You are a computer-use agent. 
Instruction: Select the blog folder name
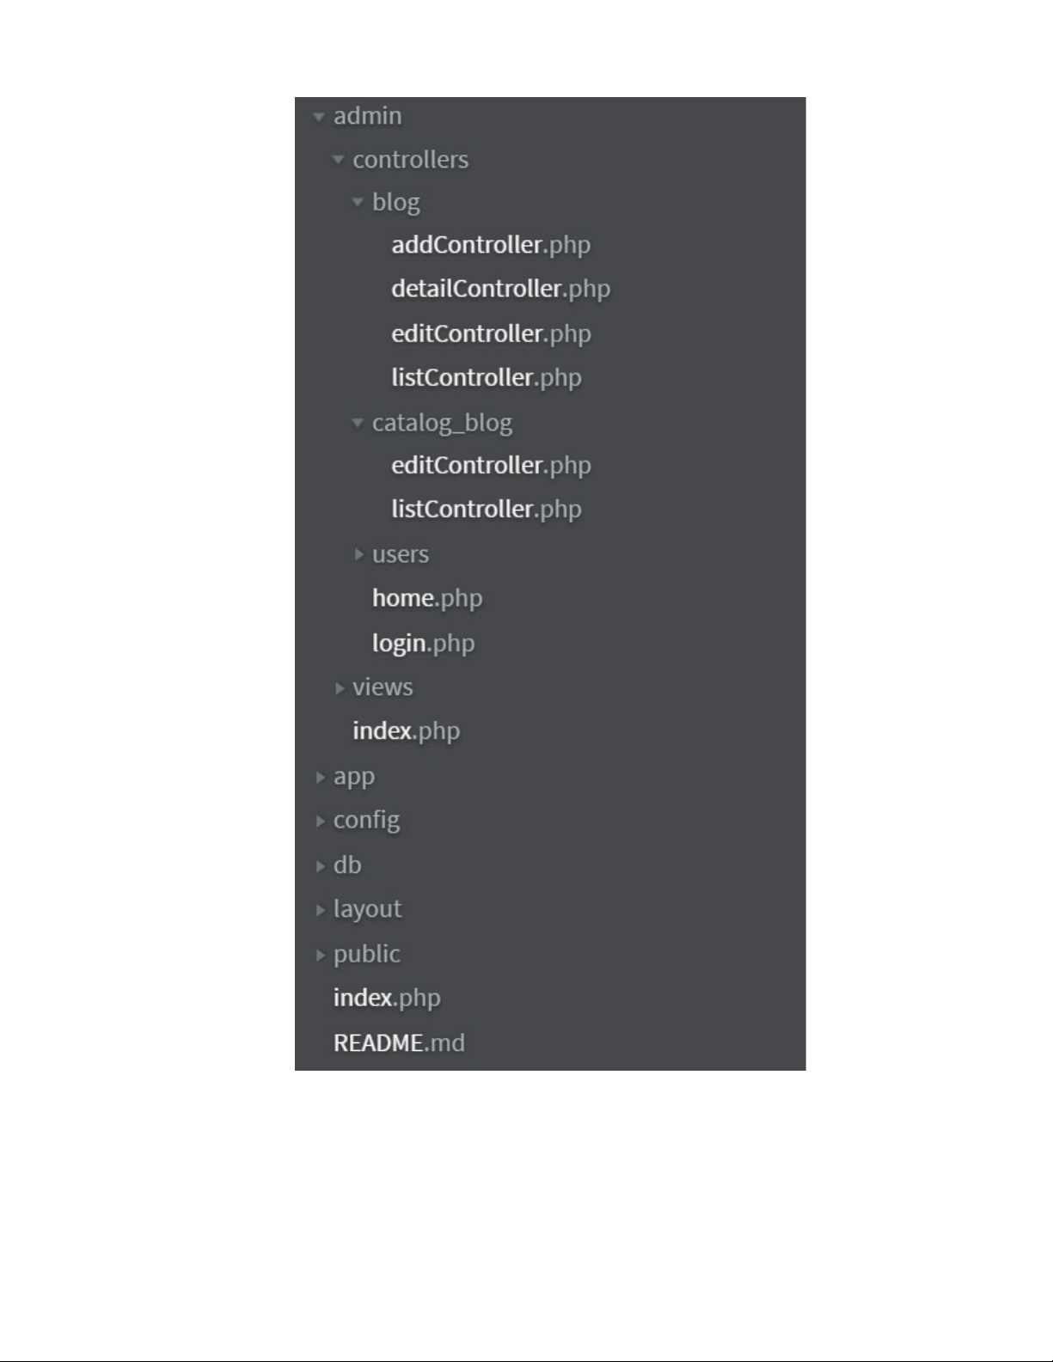[x=395, y=203]
